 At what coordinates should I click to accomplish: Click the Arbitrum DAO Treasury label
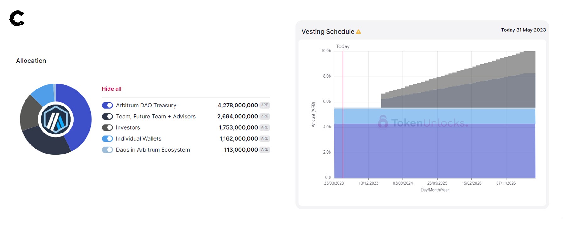tap(146, 106)
